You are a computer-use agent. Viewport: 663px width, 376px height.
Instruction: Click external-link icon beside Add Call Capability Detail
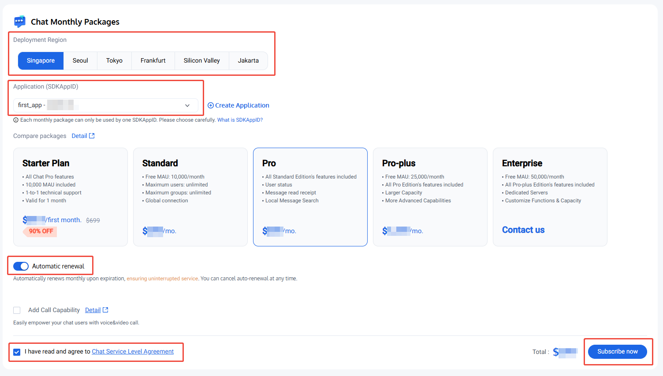point(105,310)
